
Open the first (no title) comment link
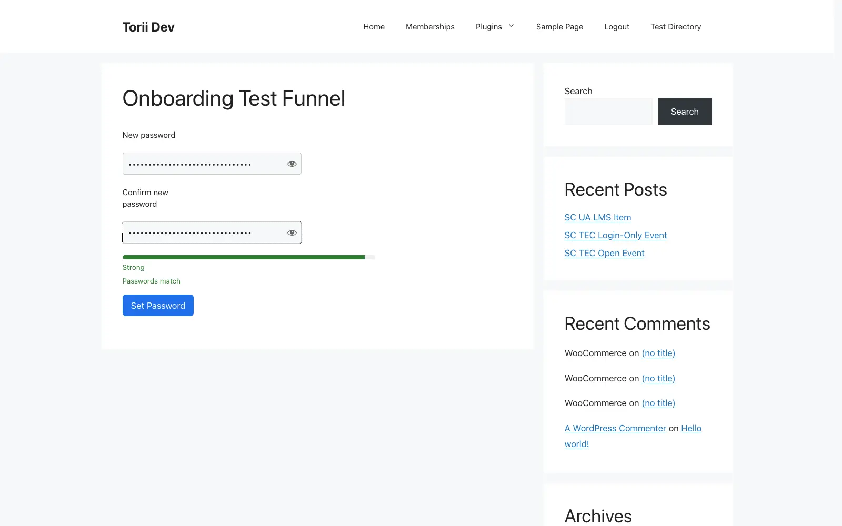658,353
